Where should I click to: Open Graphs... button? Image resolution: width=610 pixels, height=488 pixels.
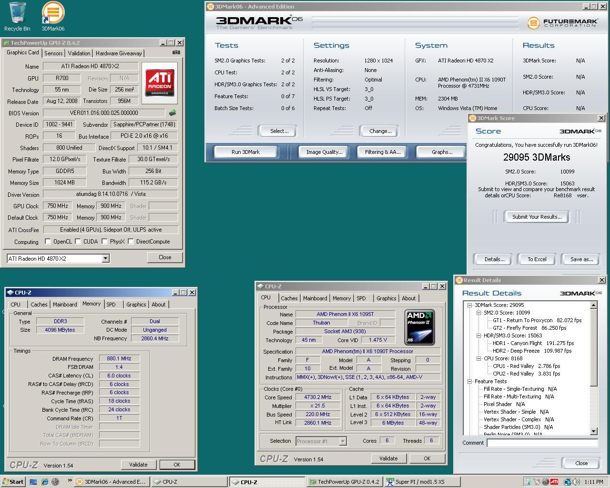[442, 152]
